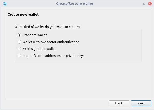Click the blank area below the options box
This screenshot has width=154, height=110.
pos(76,79)
